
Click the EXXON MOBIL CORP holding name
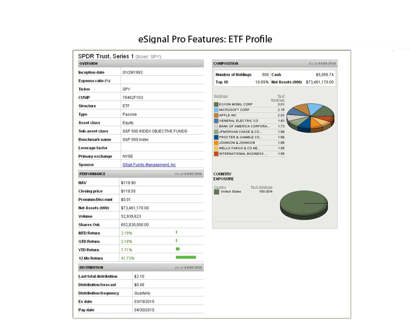point(236,105)
